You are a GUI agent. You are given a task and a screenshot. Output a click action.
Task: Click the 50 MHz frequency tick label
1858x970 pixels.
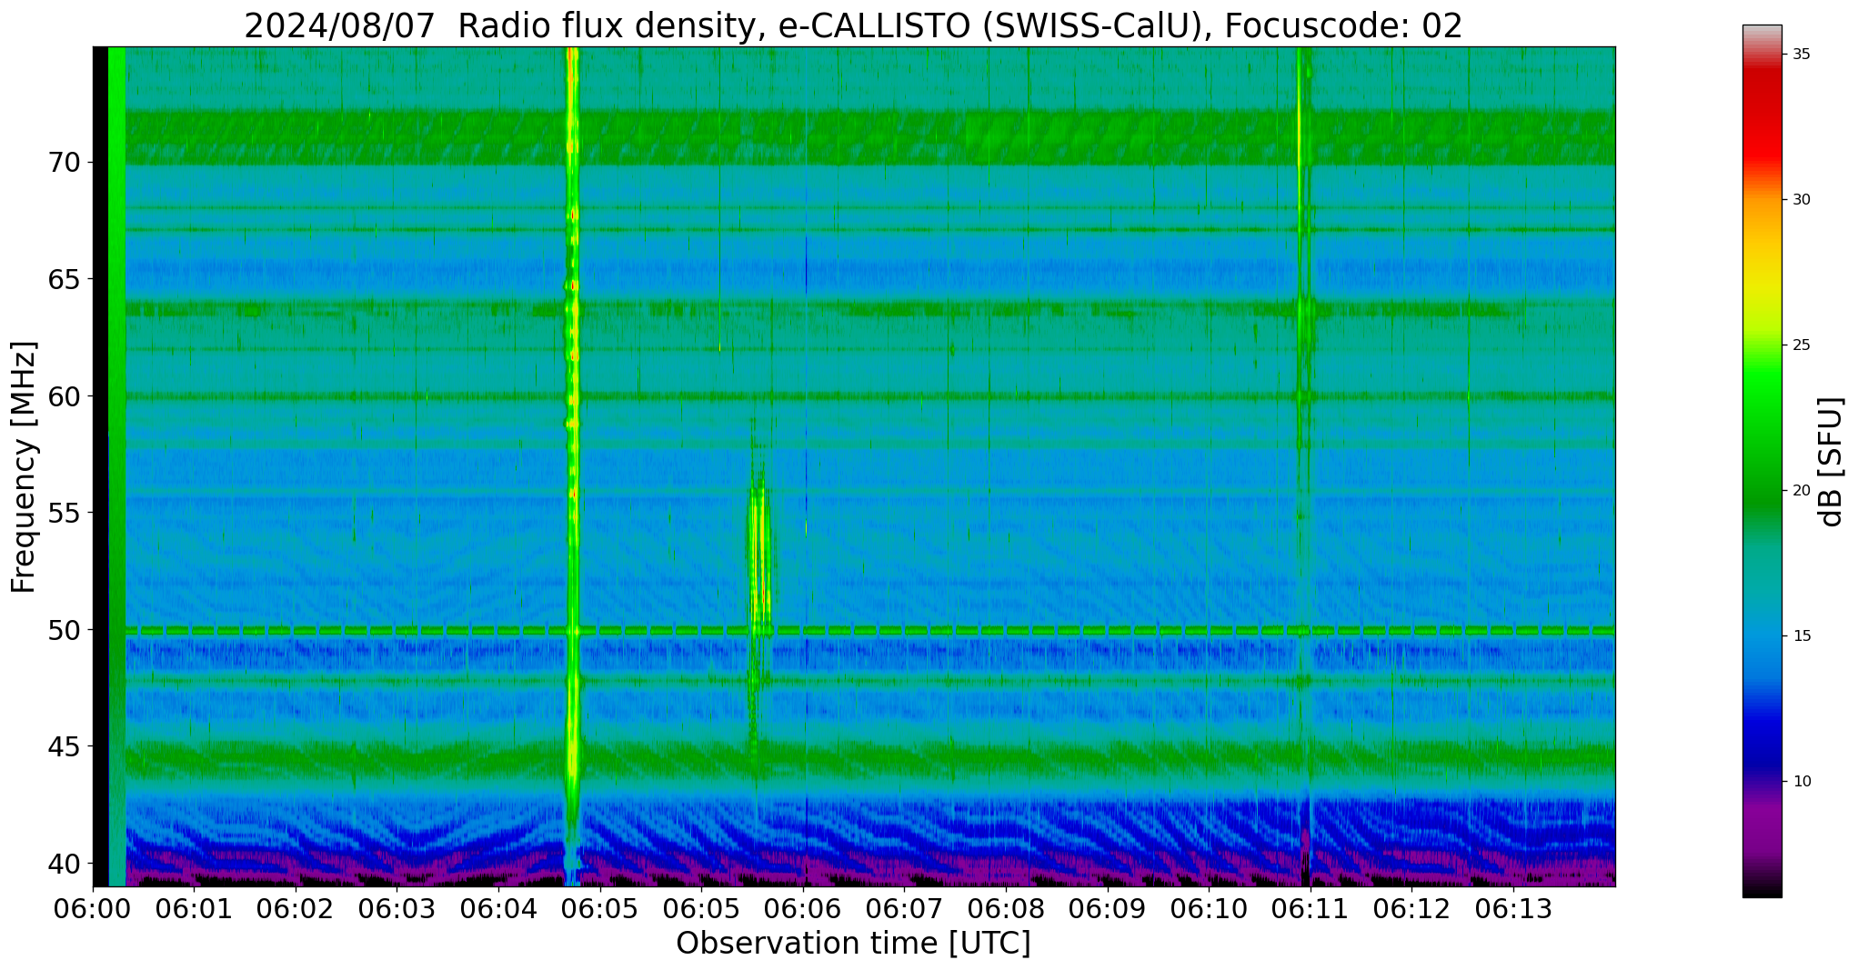coord(64,629)
